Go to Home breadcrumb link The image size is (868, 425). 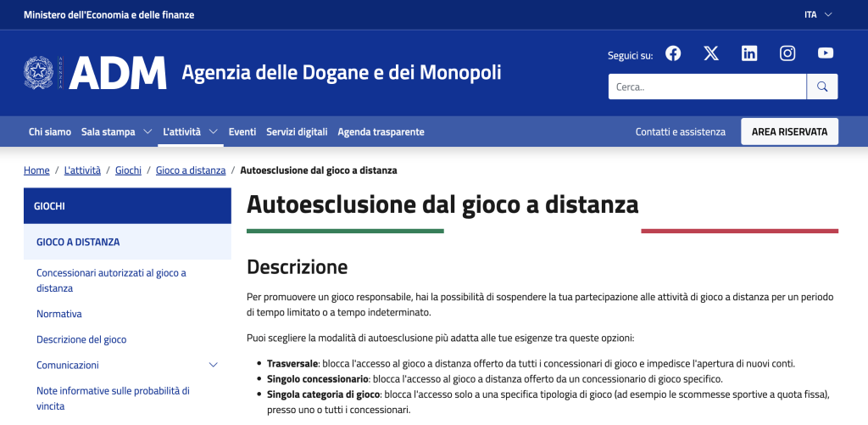[36, 171]
